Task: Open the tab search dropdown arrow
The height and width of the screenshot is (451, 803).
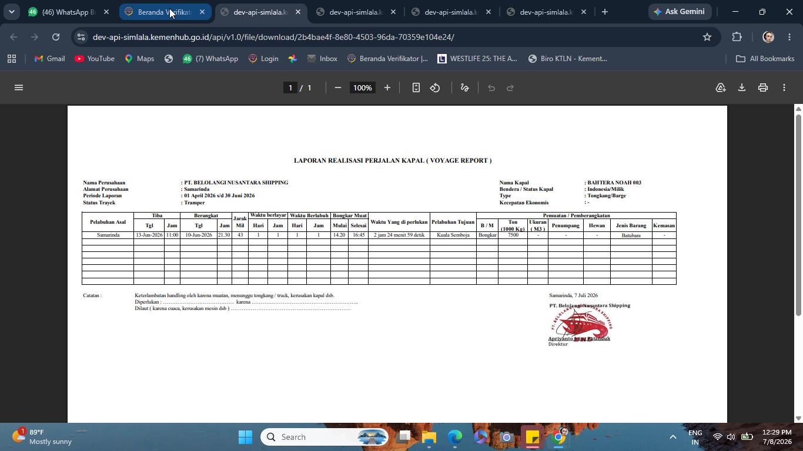Action: point(11,12)
